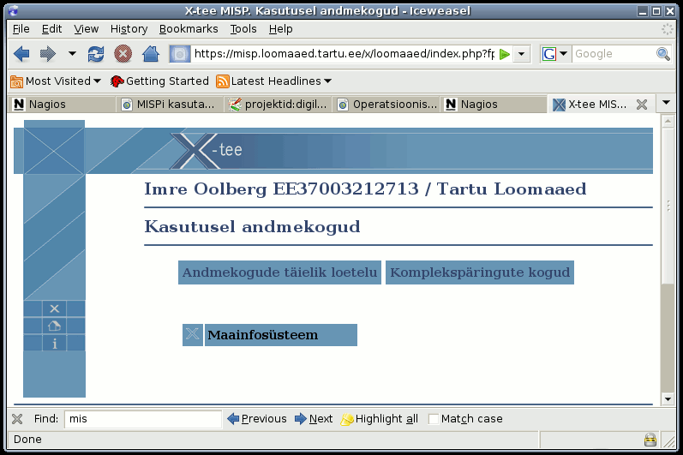Screen dimensions: 683x455
Task: Switch to the first Nagios tab
Action: tap(62, 105)
